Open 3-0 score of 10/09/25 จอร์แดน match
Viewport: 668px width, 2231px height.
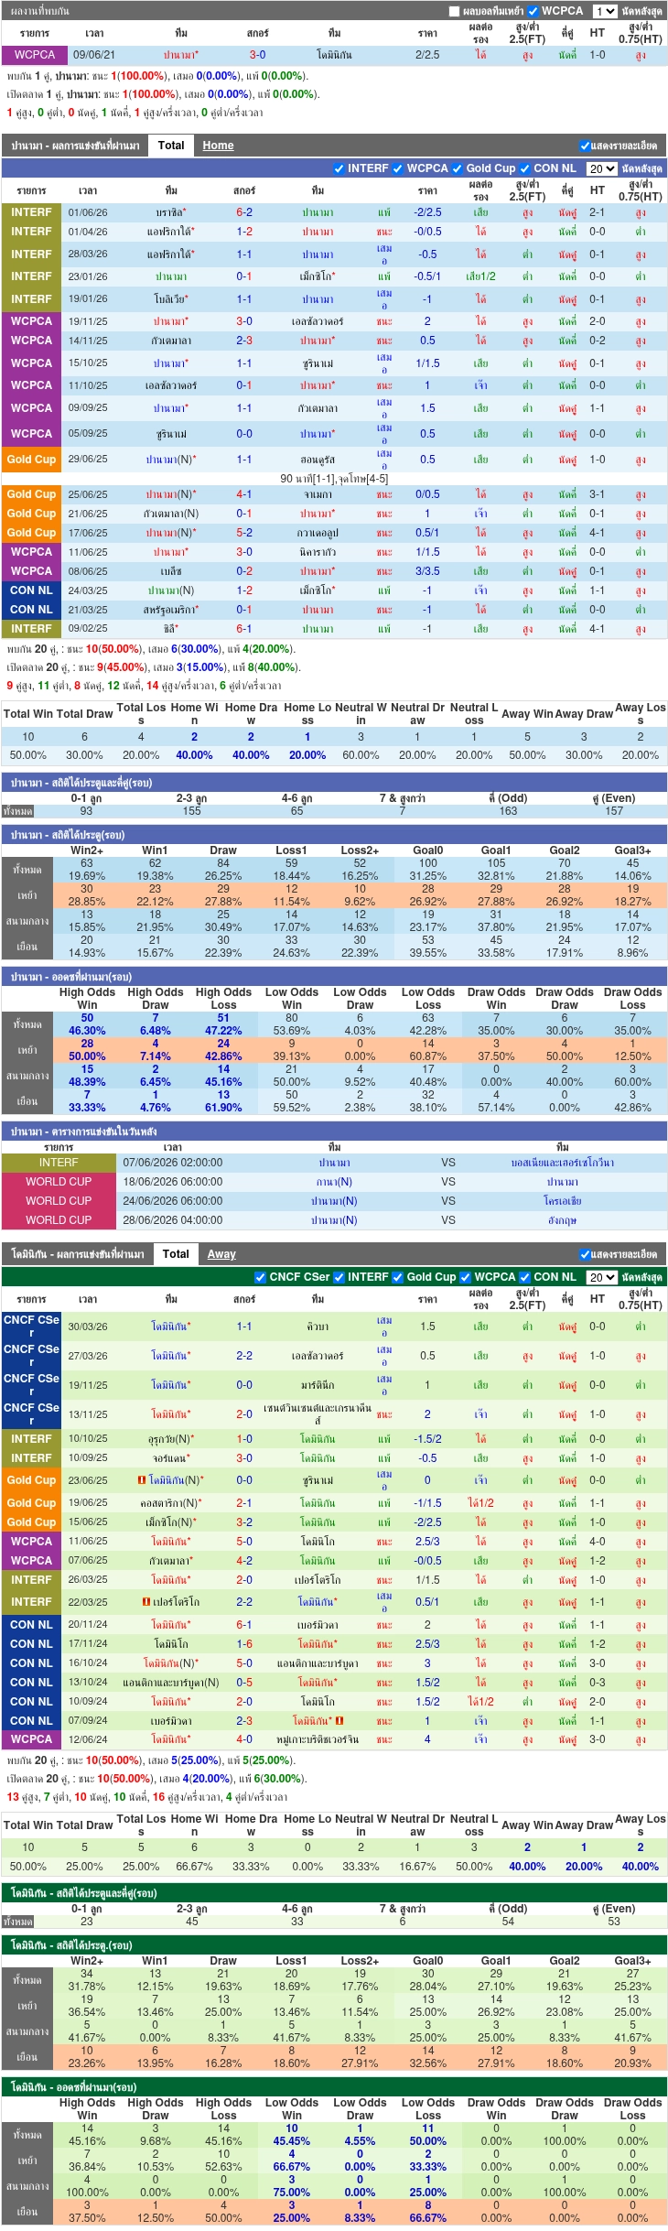pos(244,1458)
